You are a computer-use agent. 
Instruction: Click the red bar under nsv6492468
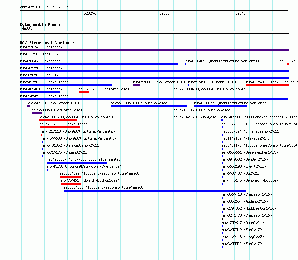click(84, 92)
